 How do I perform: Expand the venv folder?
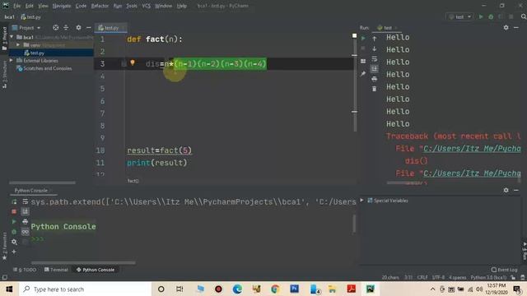18,45
